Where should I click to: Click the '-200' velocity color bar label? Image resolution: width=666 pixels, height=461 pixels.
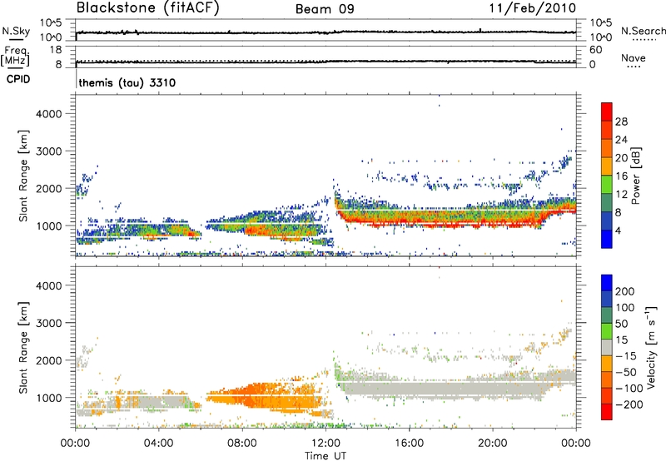click(x=629, y=404)
